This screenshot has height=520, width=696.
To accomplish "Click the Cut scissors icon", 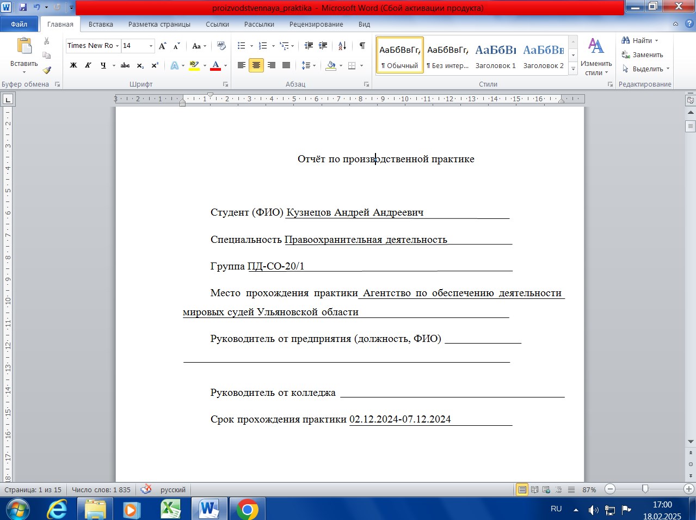I will tap(47, 41).
